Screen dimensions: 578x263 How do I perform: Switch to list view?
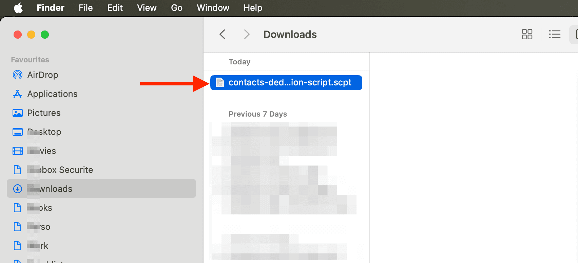pyautogui.click(x=555, y=34)
